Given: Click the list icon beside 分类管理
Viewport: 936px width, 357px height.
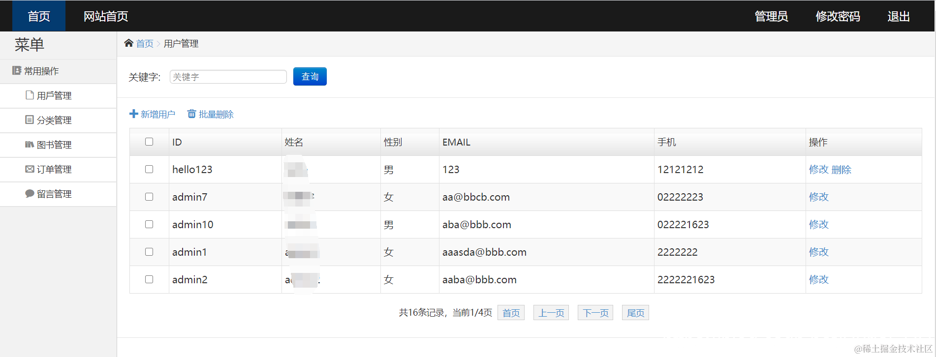Looking at the screenshot, I should point(30,119).
